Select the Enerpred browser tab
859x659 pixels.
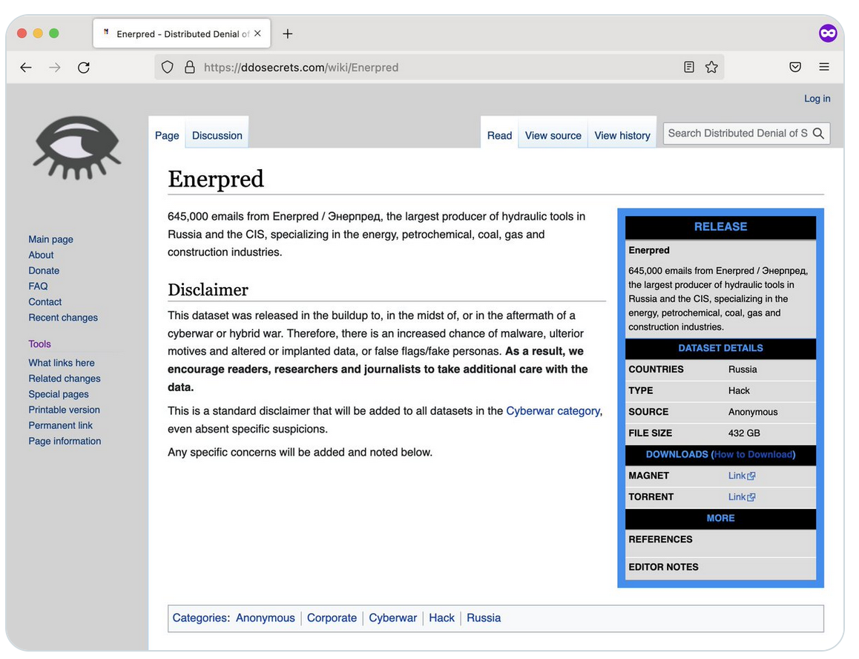point(182,34)
